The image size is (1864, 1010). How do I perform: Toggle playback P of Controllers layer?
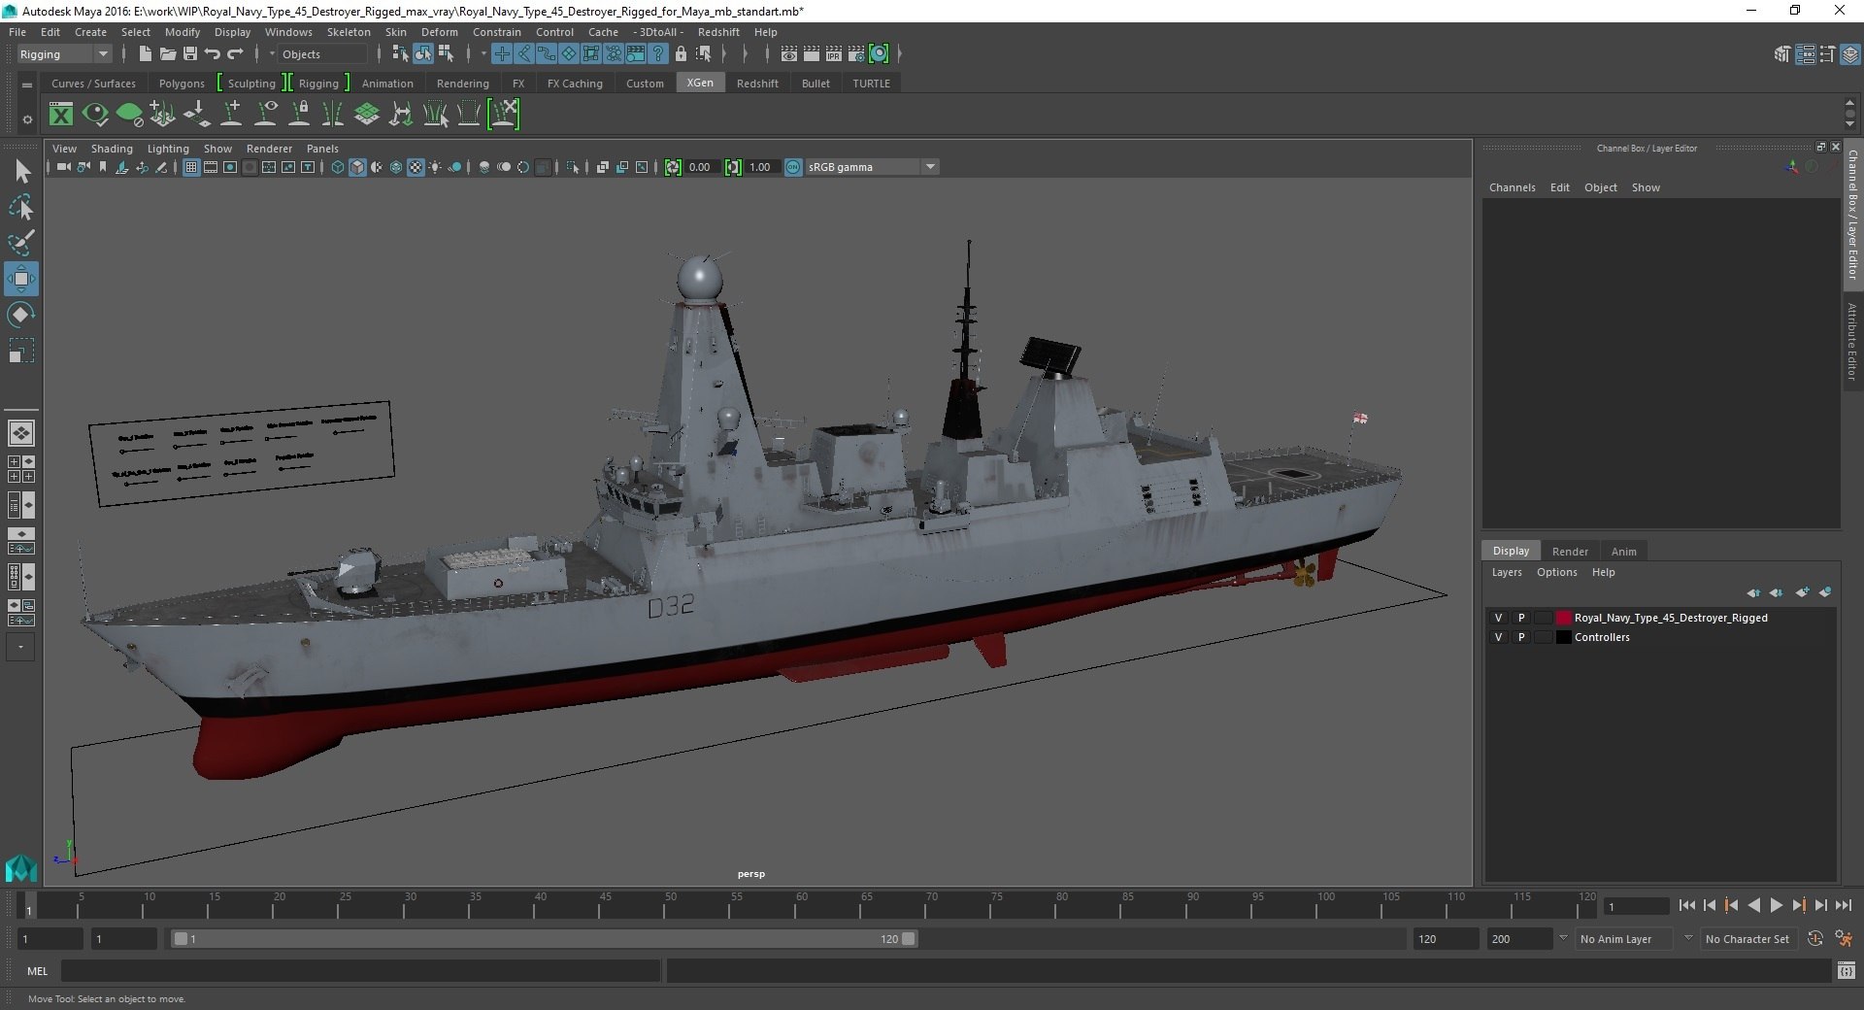(x=1521, y=637)
